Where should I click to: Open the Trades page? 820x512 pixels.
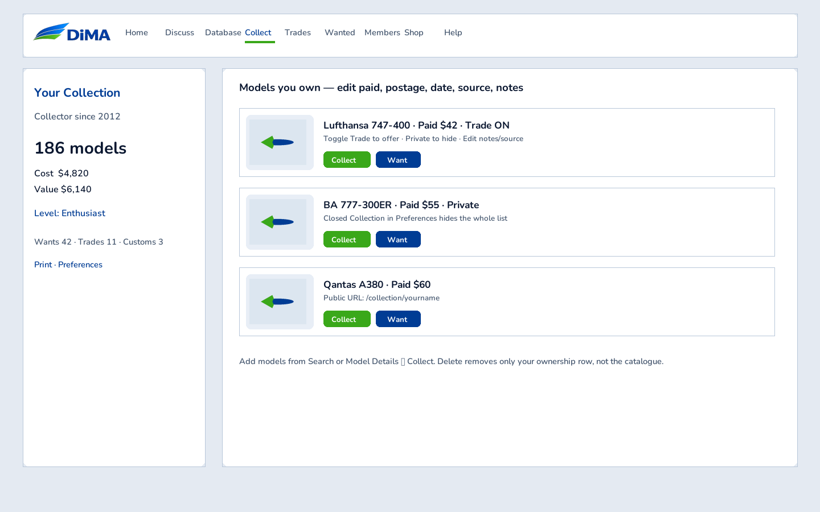298,32
